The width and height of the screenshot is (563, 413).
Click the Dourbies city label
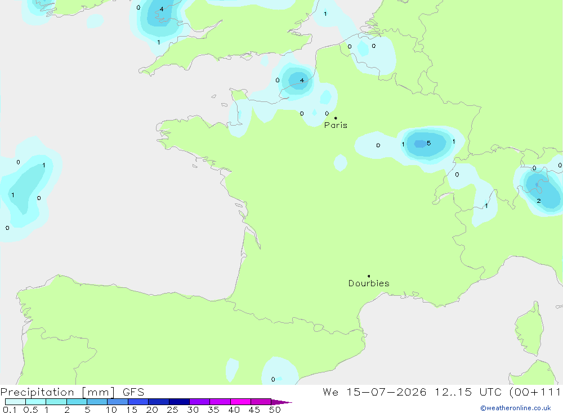pyautogui.click(x=369, y=283)
